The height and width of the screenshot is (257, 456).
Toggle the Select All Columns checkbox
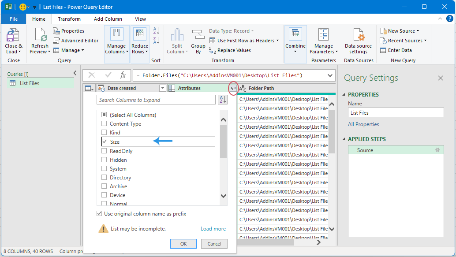(104, 115)
